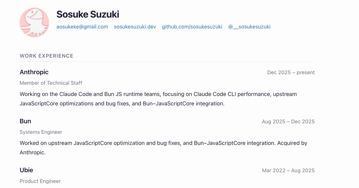Select the Product Engineer job title
Image resolution: width=359 pixels, height=188 pixels.
pyautogui.click(x=40, y=181)
